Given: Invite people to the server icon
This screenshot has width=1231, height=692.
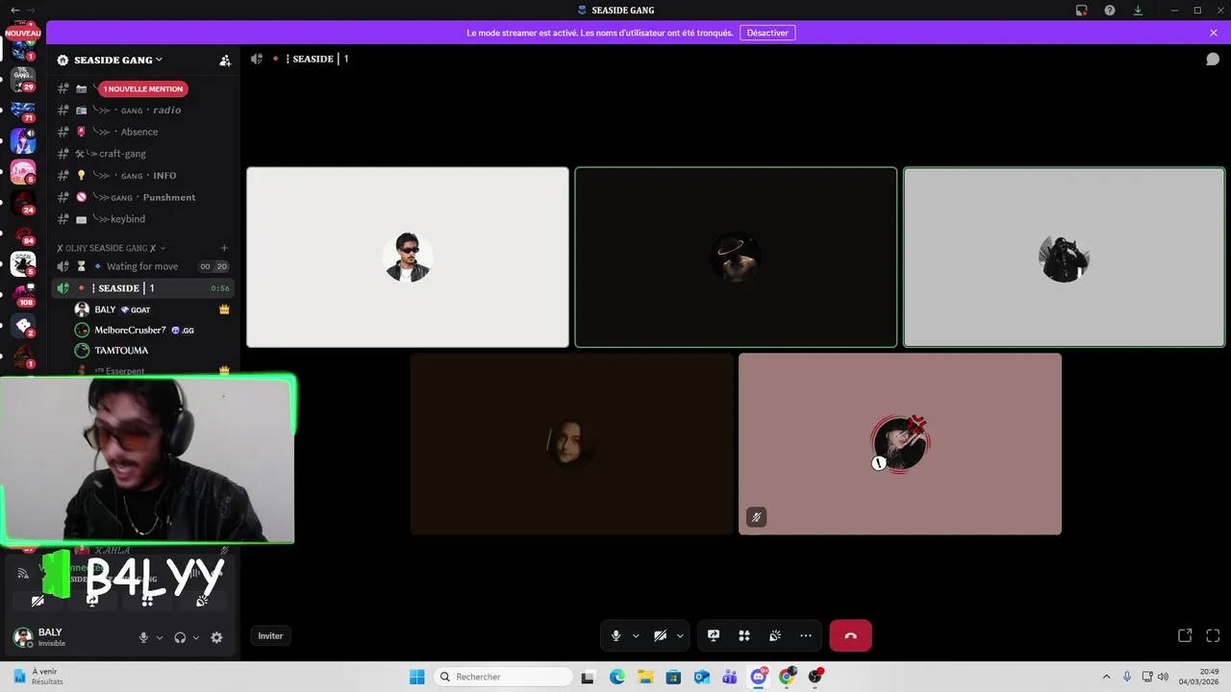Looking at the screenshot, I should tap(225, 60).
